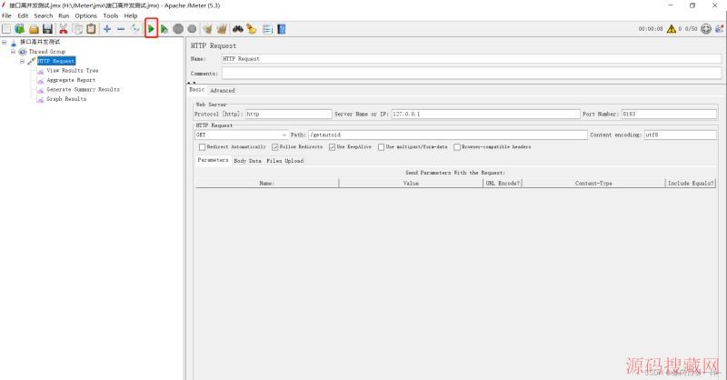Click Start no pauses icon
The image size is (727, 380).
[x=164, y=29]
